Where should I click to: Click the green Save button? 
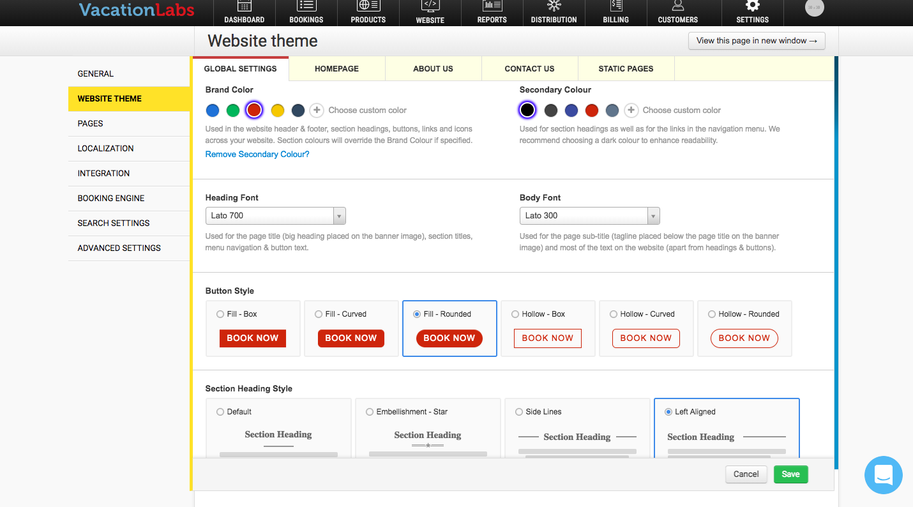790,474
